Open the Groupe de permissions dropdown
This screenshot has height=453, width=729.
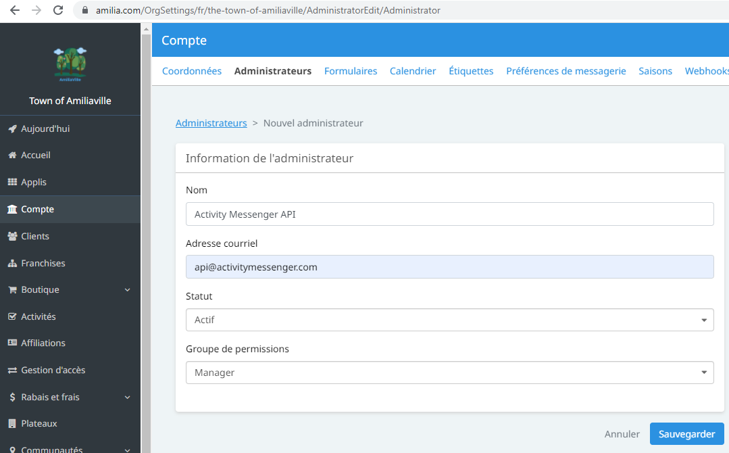point(449,373)
